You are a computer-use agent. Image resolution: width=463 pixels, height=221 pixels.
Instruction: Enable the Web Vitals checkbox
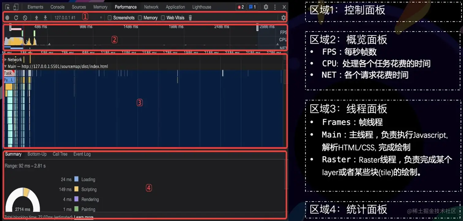(x=163, y=18)
